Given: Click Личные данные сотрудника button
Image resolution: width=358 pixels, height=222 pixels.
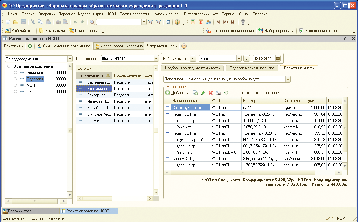Looking at the screenshot, I should [x=64, y=46].
